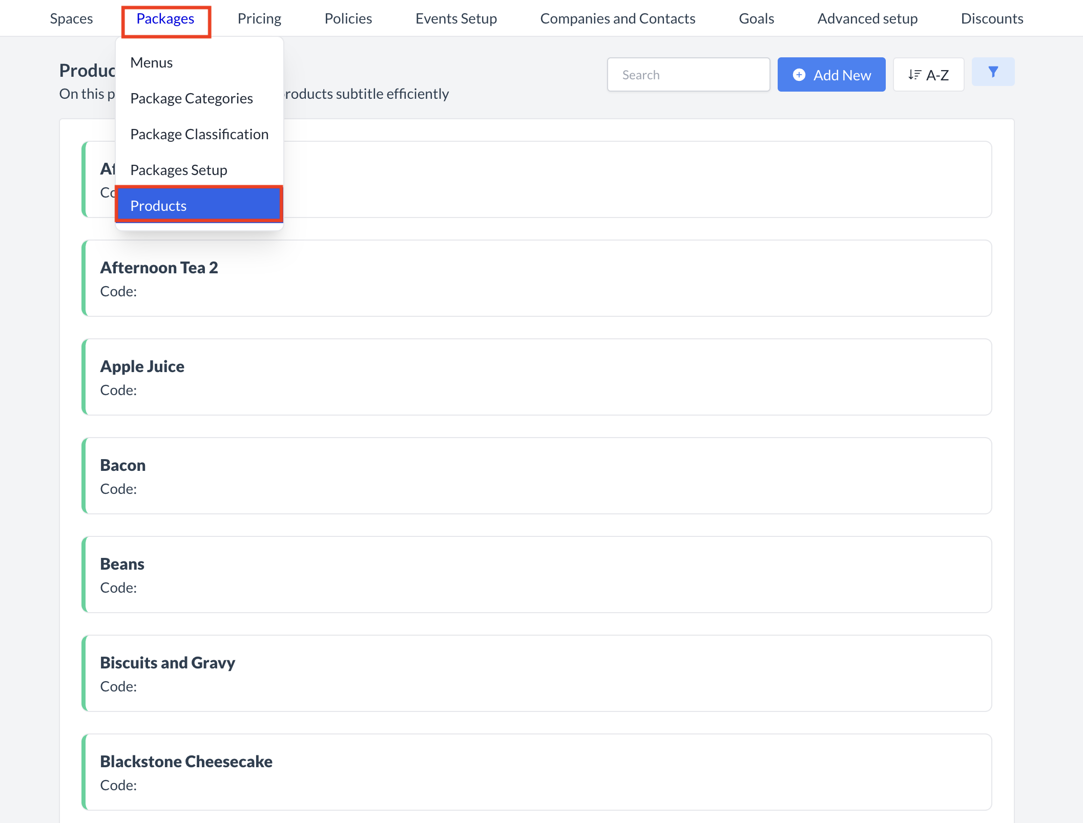Navigate to the Discounts tab

[x=992, y=19]
